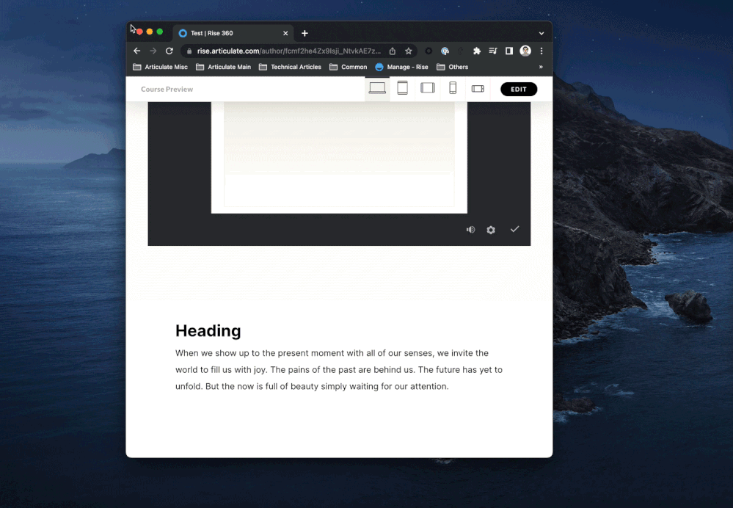Click the dark circular extension icon

429,51
